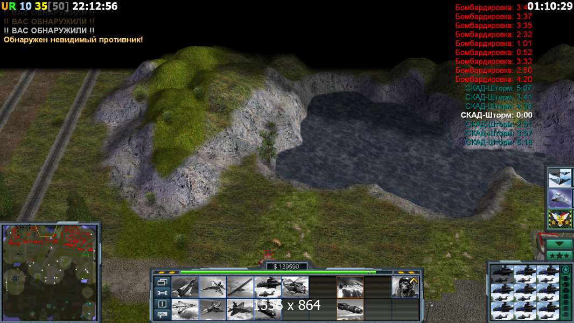Click the Бомбардировка: 1:01 timer

(493, 43)
